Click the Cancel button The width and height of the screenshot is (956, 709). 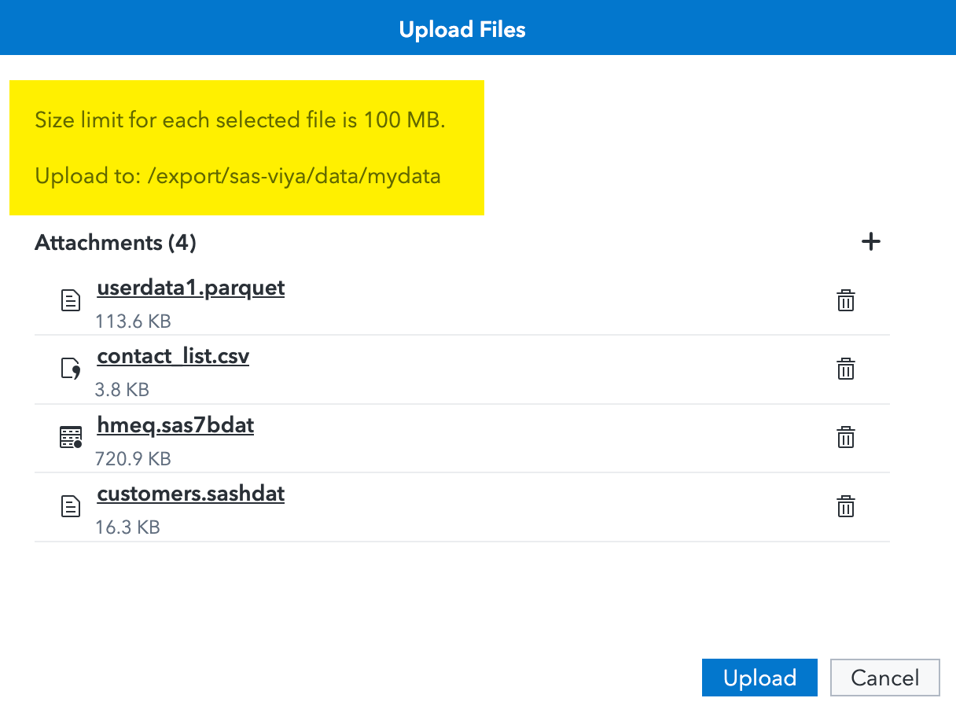coord(885,677)
